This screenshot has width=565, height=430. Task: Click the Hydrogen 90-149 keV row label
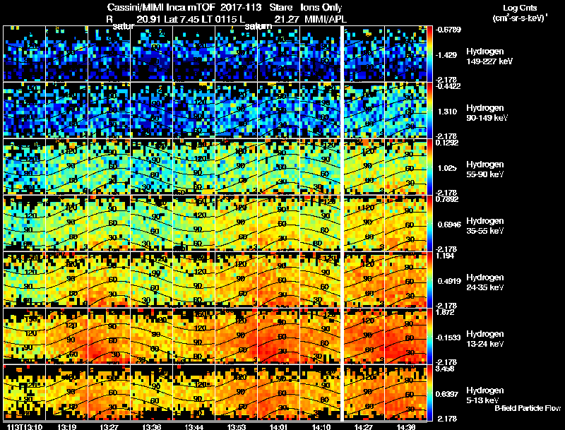tap(487, 113)
